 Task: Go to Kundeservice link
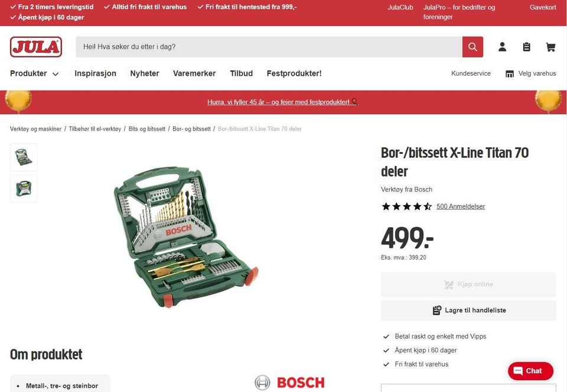pyautogui.click(x=471, y=73)
